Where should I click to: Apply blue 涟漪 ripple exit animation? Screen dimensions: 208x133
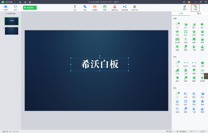point(177,110)
